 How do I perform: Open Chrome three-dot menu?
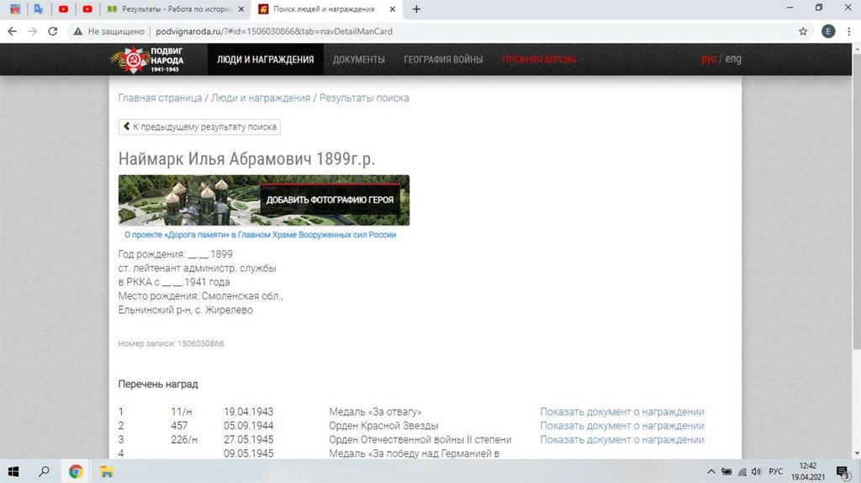(x=849, y=31)
